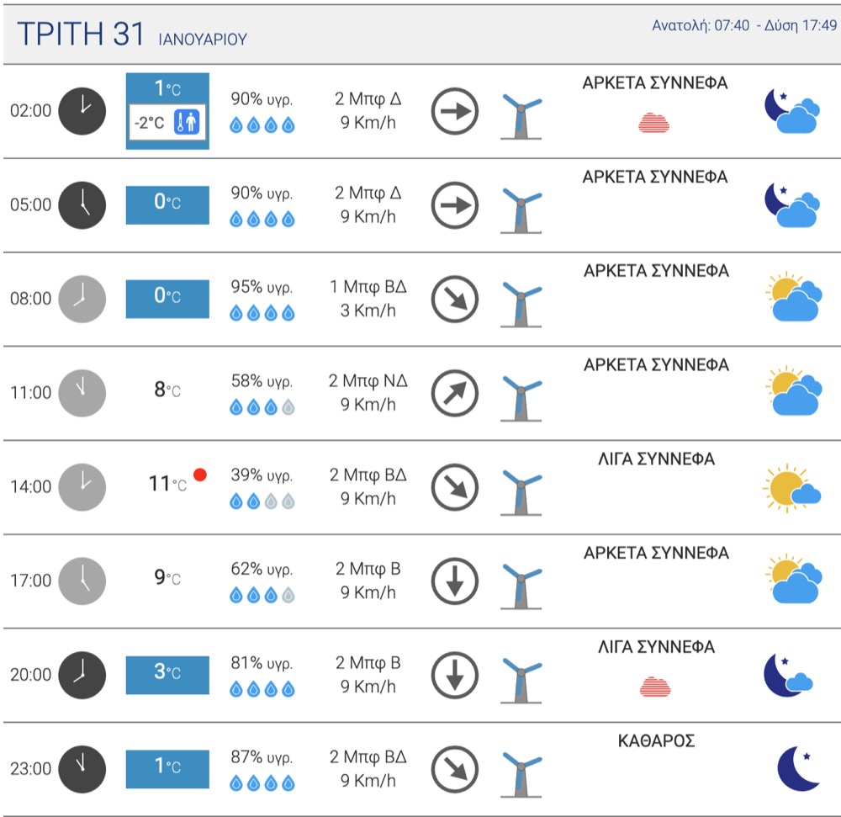The width and height of the screenshot is (841, 817).
Task: Click the sunrise and sunset times text
Action: (744, 25)
